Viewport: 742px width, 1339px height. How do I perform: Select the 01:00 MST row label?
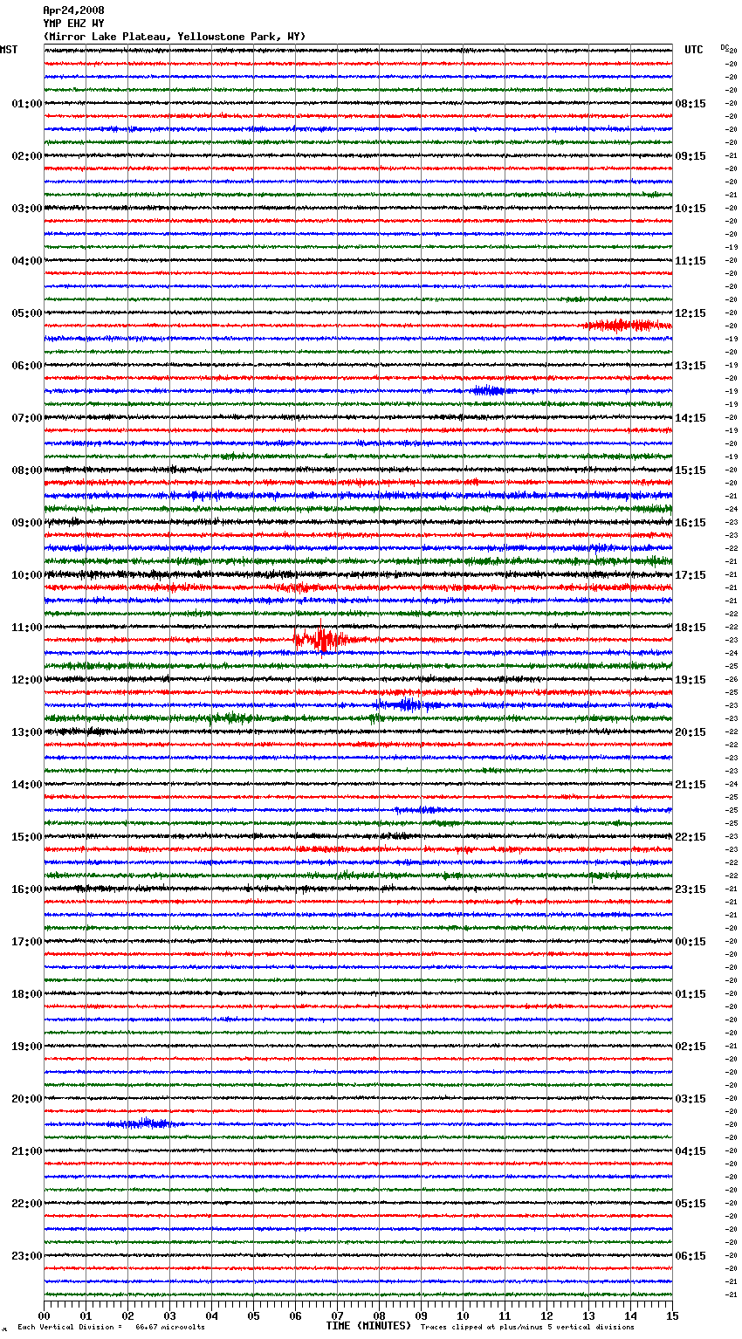[26, 104]
